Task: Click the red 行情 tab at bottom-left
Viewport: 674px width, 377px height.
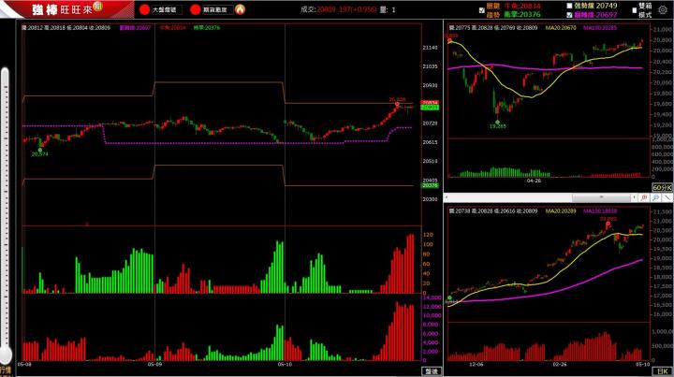Action: click(5, 370)
